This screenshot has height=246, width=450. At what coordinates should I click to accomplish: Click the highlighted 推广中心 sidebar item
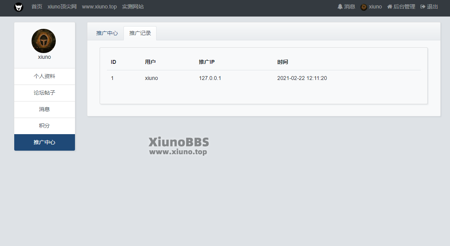45,142
